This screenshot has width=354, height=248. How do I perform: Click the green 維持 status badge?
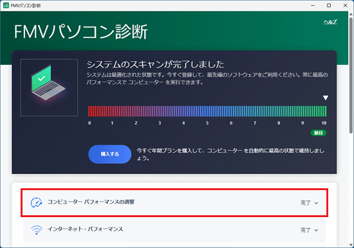coord(319,133)
